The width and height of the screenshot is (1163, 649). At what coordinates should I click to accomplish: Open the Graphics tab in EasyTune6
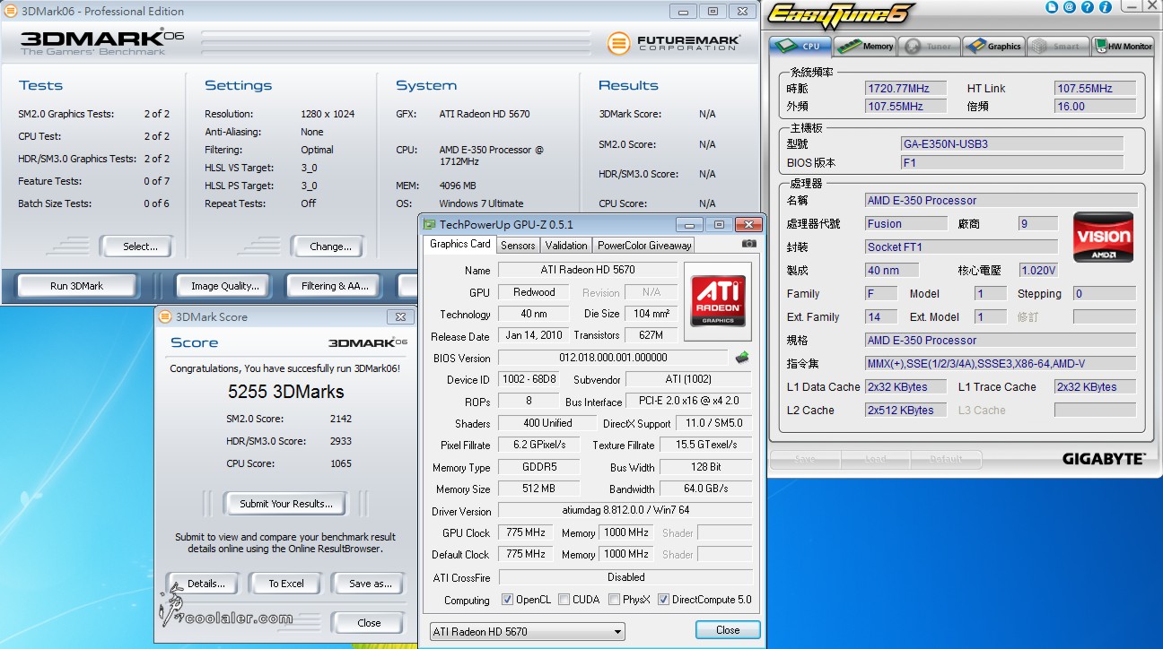tap(993, 46)
